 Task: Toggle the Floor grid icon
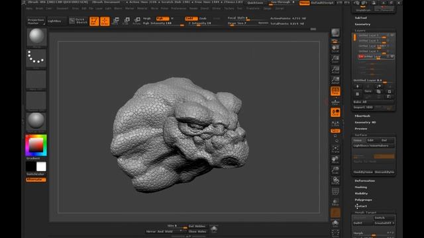335,102
